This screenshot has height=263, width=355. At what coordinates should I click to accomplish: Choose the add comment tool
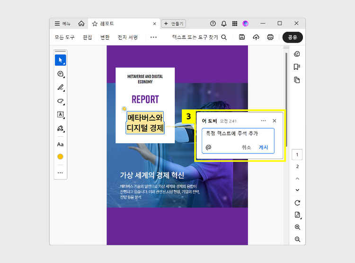click(x=60, y=74)
